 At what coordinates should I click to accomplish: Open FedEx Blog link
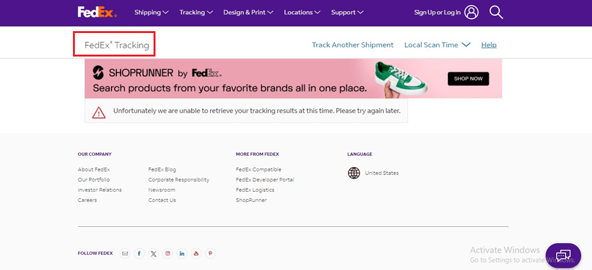[162, 170]
